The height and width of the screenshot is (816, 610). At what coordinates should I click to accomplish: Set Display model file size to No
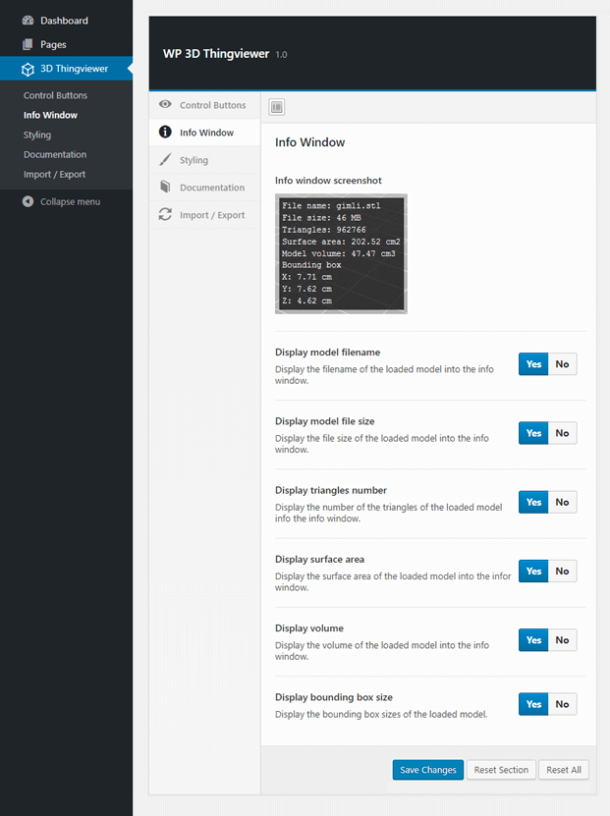(x=562, y=433)
